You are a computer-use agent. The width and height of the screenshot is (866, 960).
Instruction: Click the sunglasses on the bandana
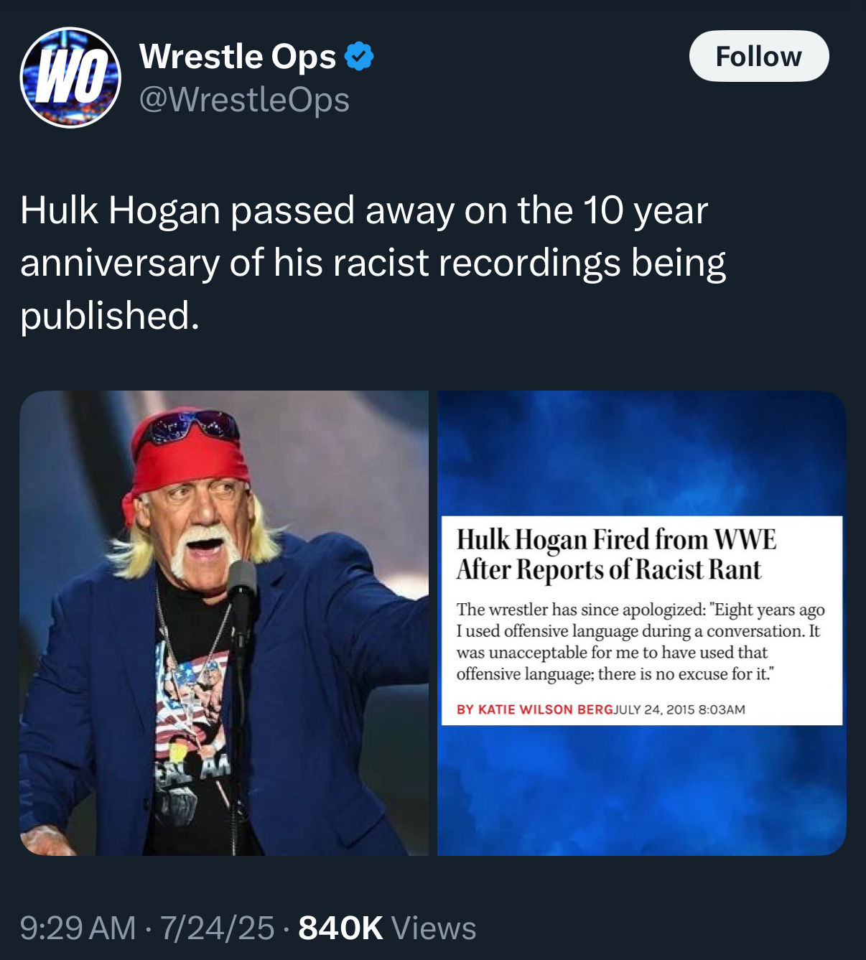(x=191, y=425)
